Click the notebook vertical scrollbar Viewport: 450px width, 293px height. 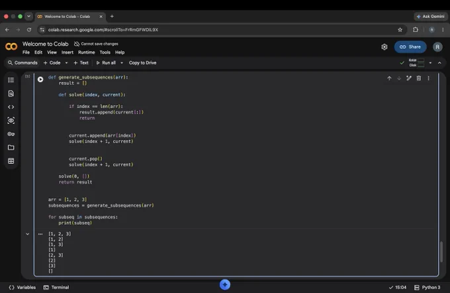pos(441,252)
